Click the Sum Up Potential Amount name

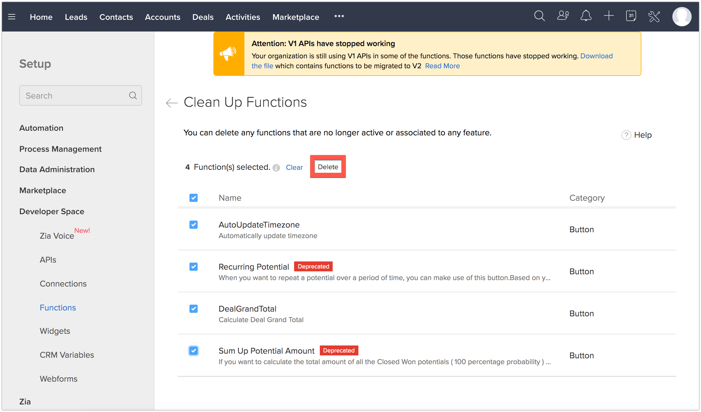click(x=267, y=351)
